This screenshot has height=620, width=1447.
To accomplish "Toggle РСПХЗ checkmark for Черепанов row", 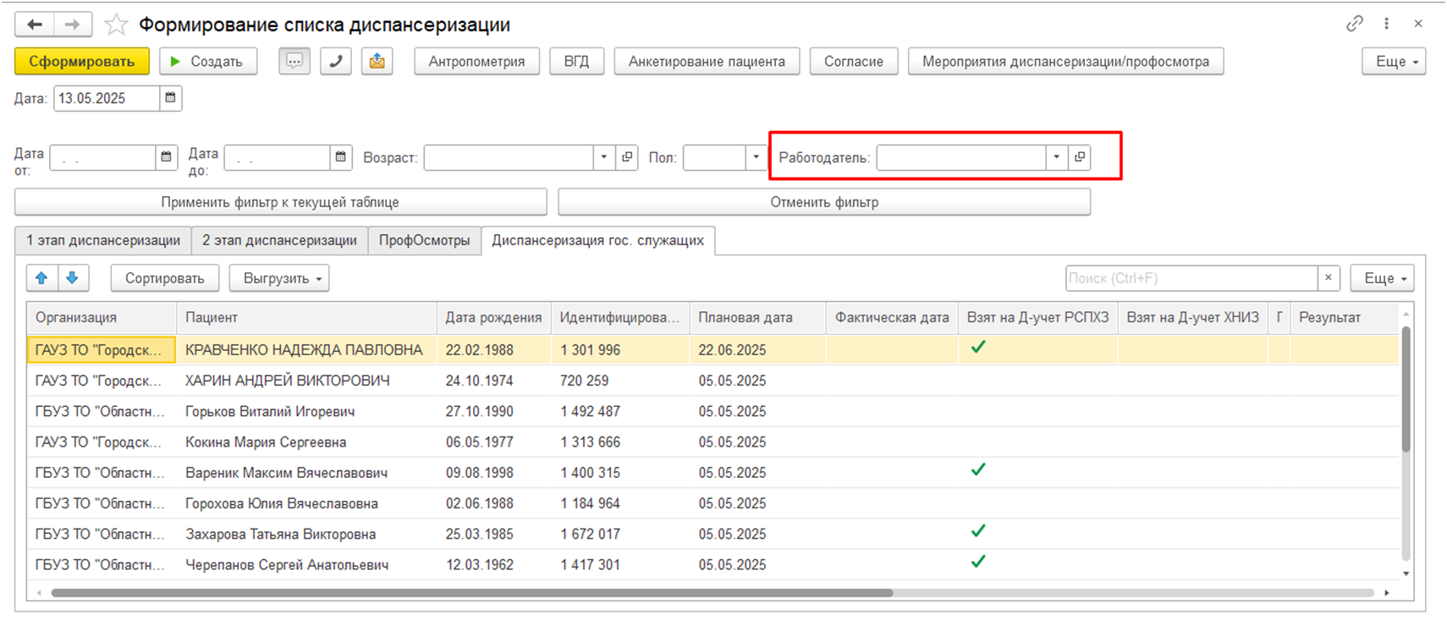I will 978,562.
